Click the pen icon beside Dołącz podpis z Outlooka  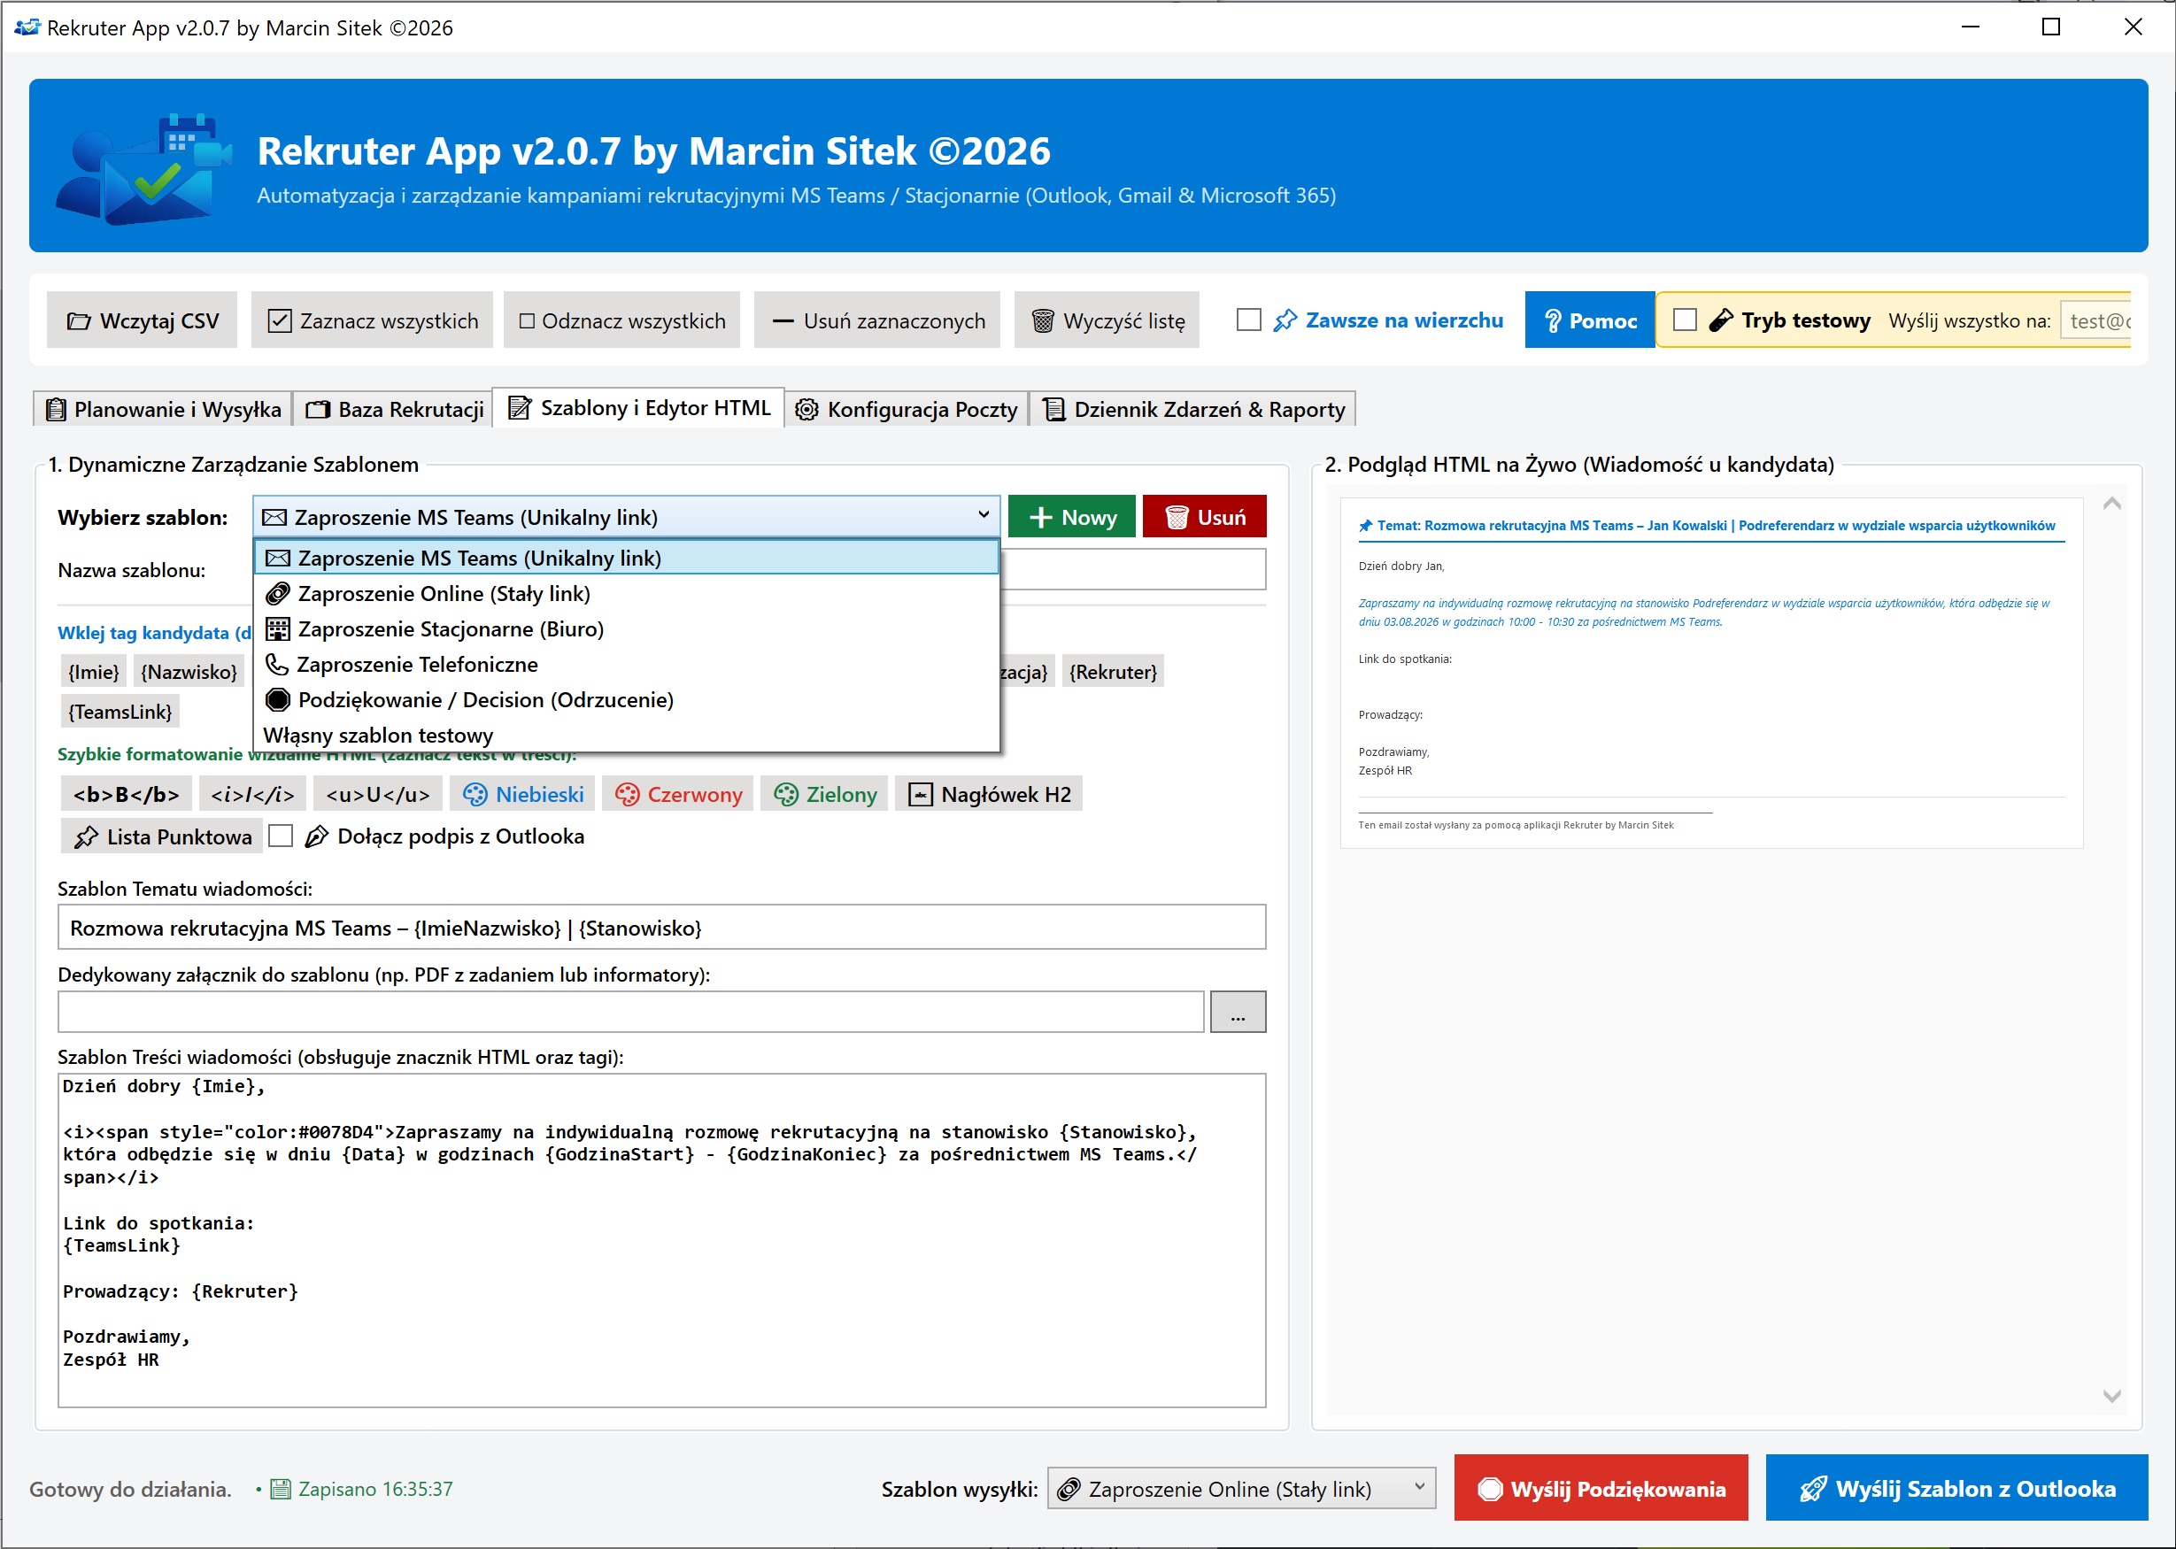coord(316,836)
